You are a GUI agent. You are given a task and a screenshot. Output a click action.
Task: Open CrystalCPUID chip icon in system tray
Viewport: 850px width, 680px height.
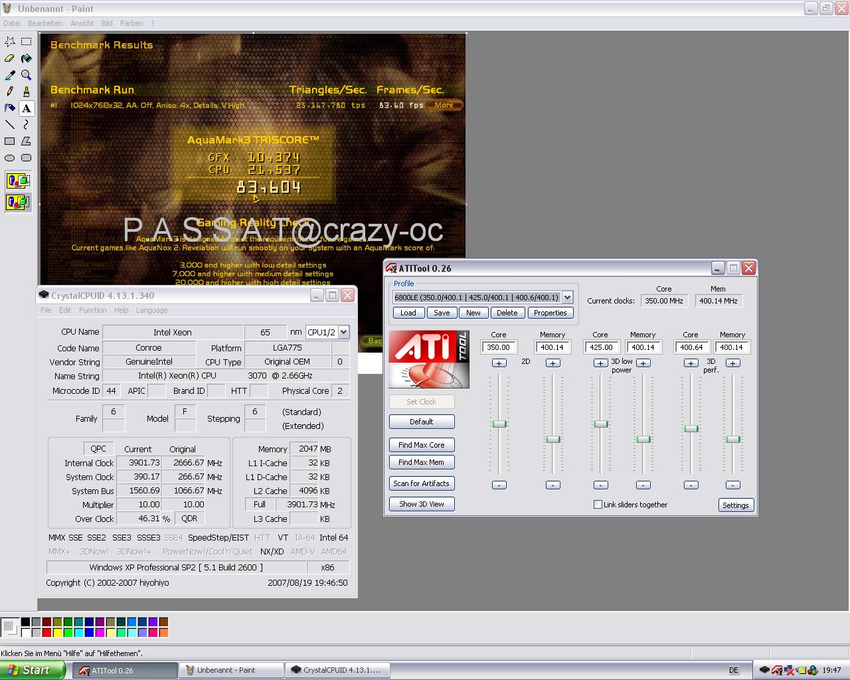[x=765, y=670]
